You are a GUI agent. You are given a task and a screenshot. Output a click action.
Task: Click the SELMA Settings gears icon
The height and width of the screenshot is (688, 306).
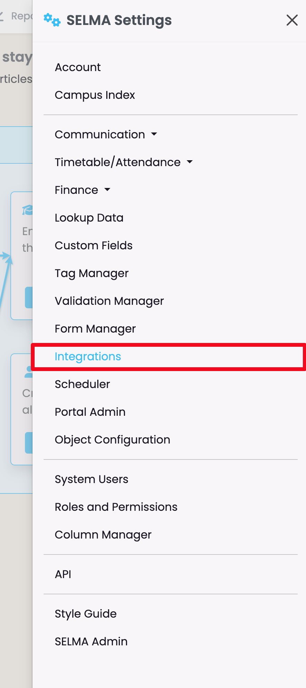point(52,20)
